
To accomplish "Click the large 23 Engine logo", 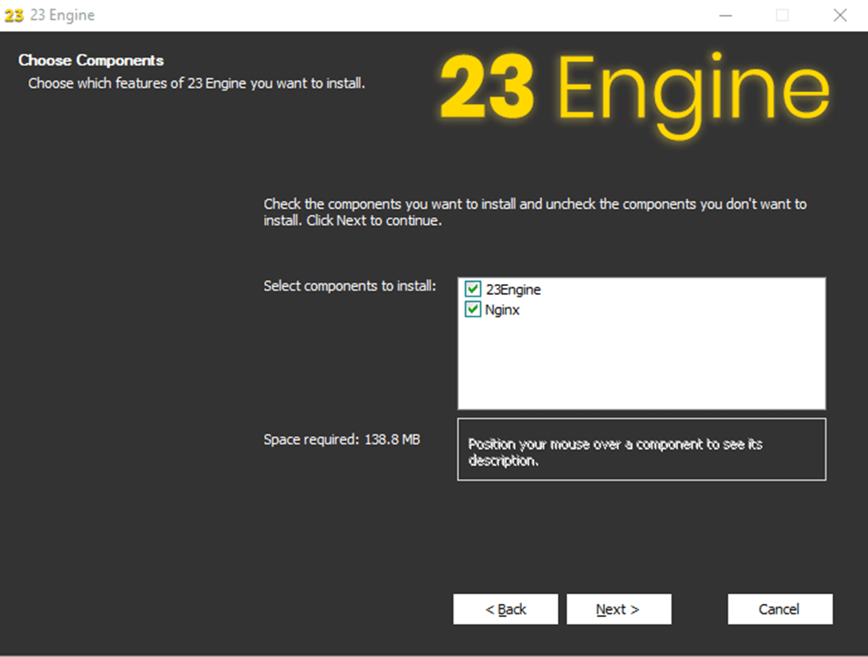I will pos(634,90).
